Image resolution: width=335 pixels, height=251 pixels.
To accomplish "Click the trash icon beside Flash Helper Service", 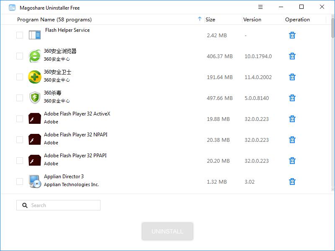I will 292,35.
